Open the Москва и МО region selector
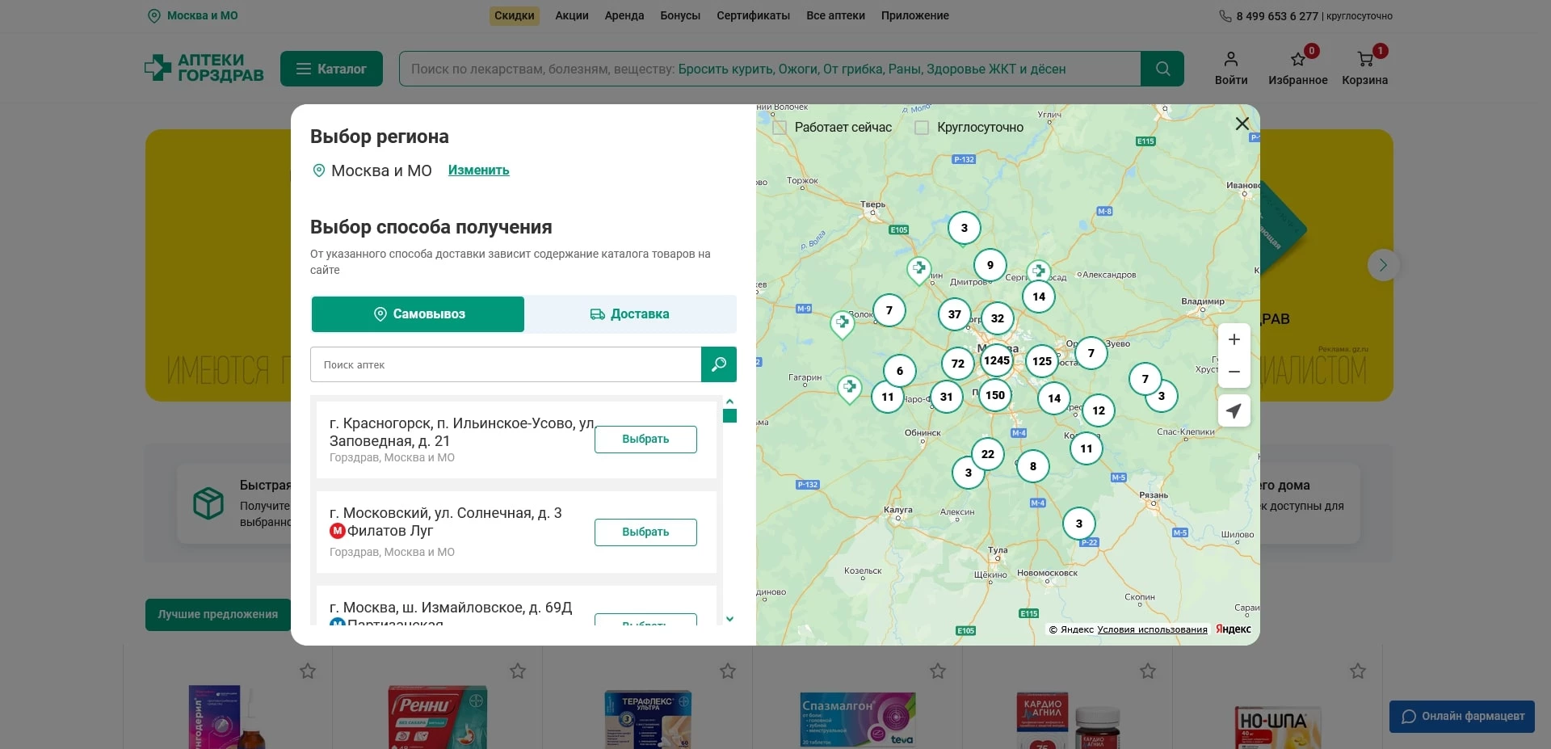The width and height of the screenshot is (1551, 749). pyautogui.click(x=193, y=15)
